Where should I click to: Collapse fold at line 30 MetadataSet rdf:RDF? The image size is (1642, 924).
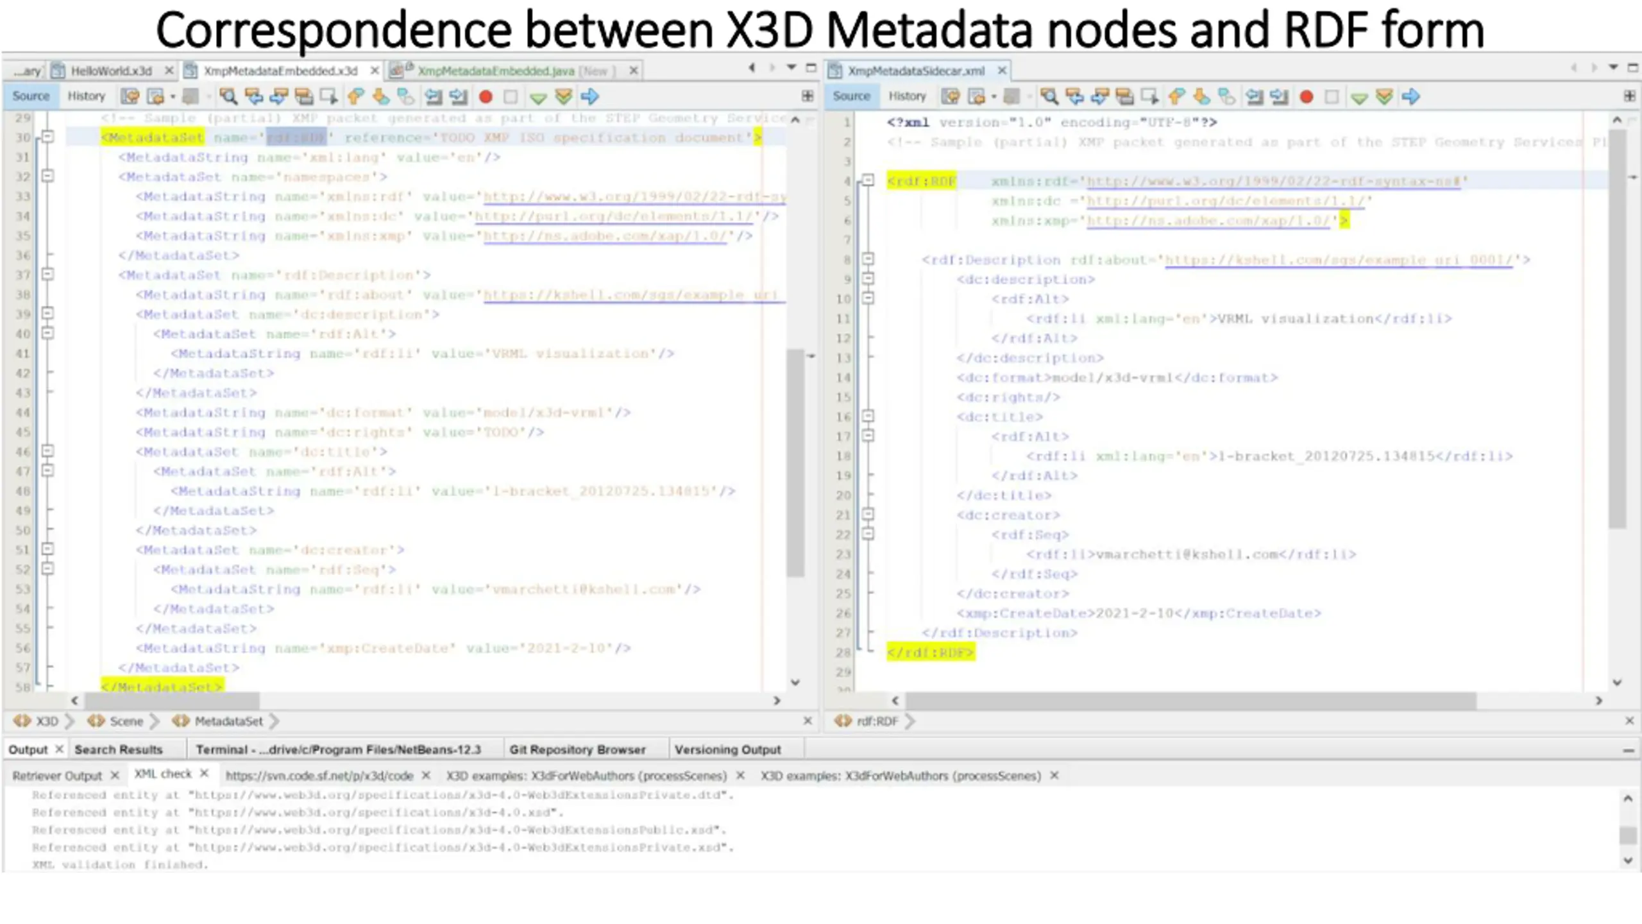click(x=48, y=136)
